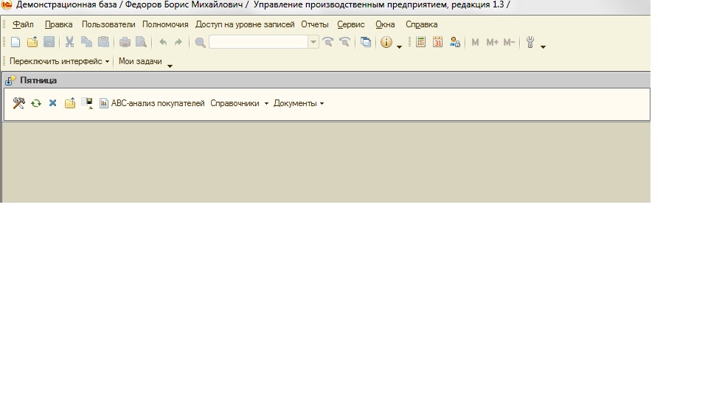The width and height of the screenshot is (708, 398).
Task: Click the M memory button
Action: point(475,43)
